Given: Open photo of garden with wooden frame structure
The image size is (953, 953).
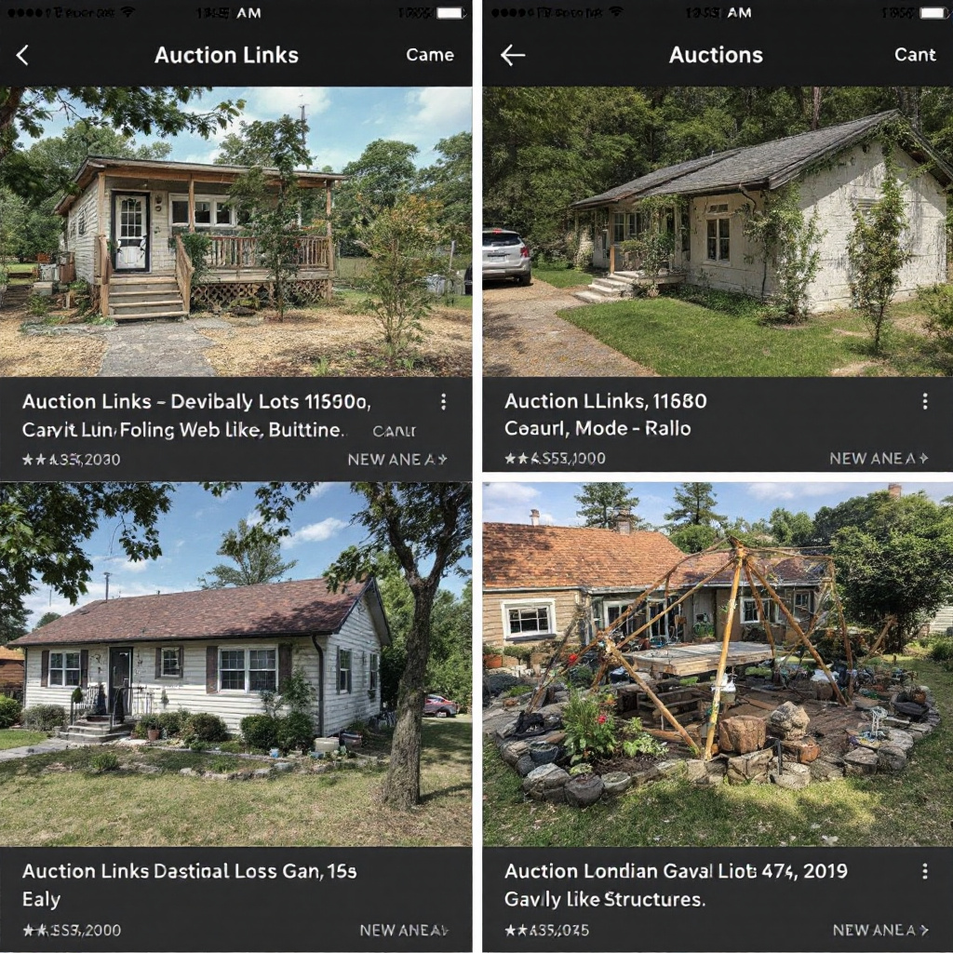Looking at the screenshot, I should 718,664.
